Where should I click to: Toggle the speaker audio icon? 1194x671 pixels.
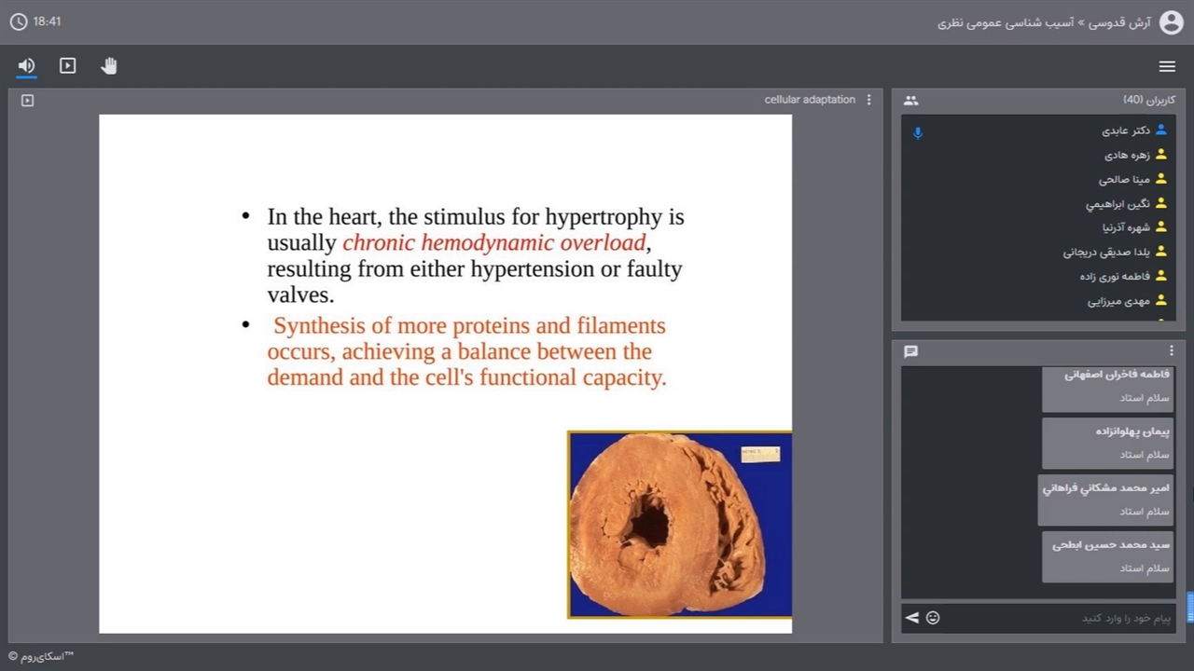pyautogui.click(x=26, y=65)
